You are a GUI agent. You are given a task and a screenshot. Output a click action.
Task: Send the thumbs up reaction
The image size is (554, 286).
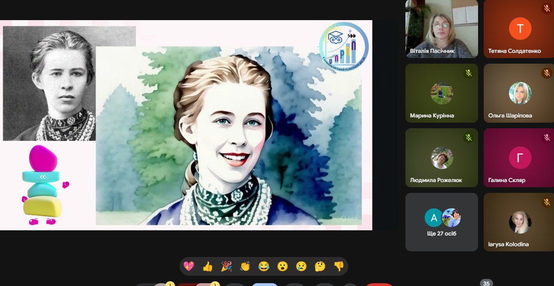pos(208,266)
